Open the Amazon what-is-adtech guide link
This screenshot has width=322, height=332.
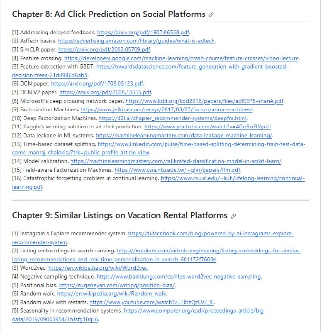pos(137,41)
